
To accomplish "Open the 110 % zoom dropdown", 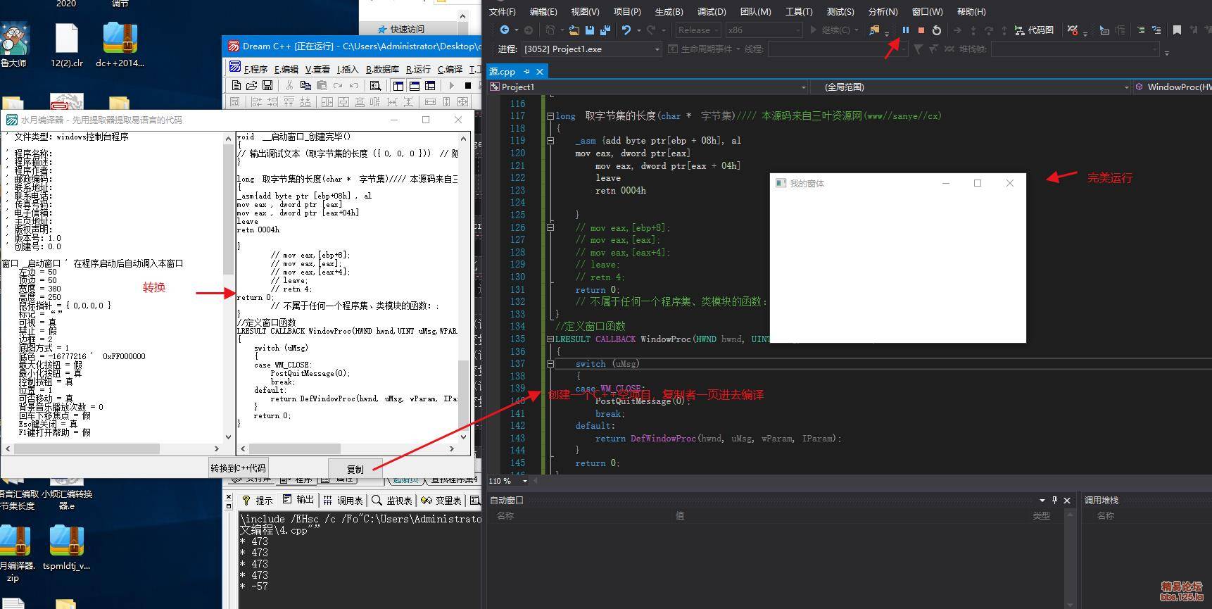I will [x=524, y=481].
